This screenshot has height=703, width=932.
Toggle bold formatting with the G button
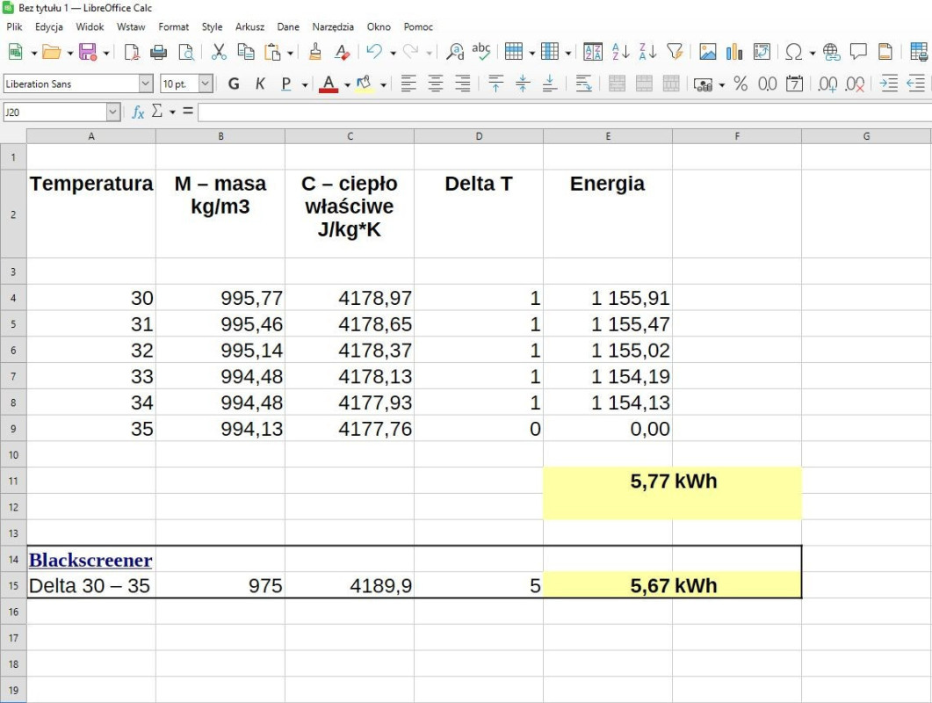click(x=234, y=84)
